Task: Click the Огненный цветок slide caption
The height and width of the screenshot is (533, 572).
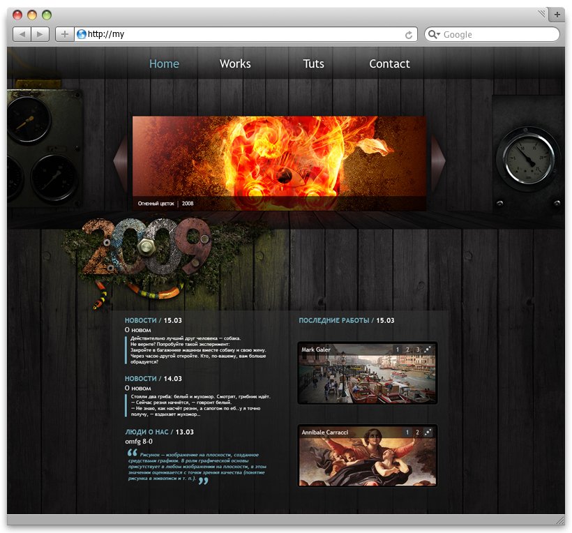Action: (x=156, y=204)
